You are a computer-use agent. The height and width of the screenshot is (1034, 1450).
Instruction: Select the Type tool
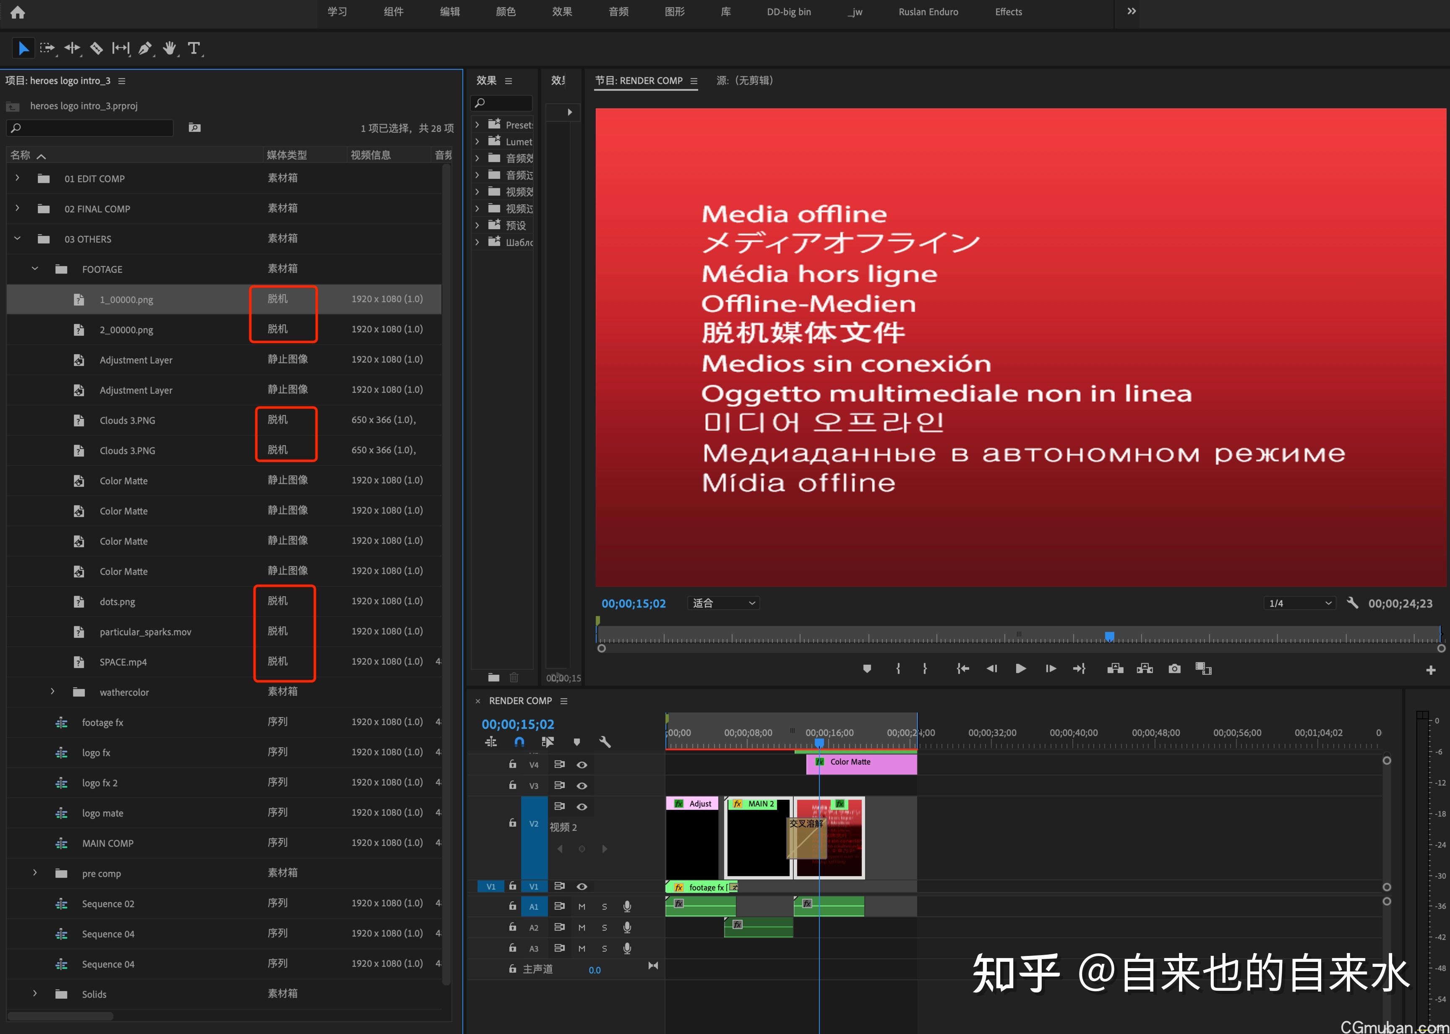pyautogui.click(x=194, y=48)
